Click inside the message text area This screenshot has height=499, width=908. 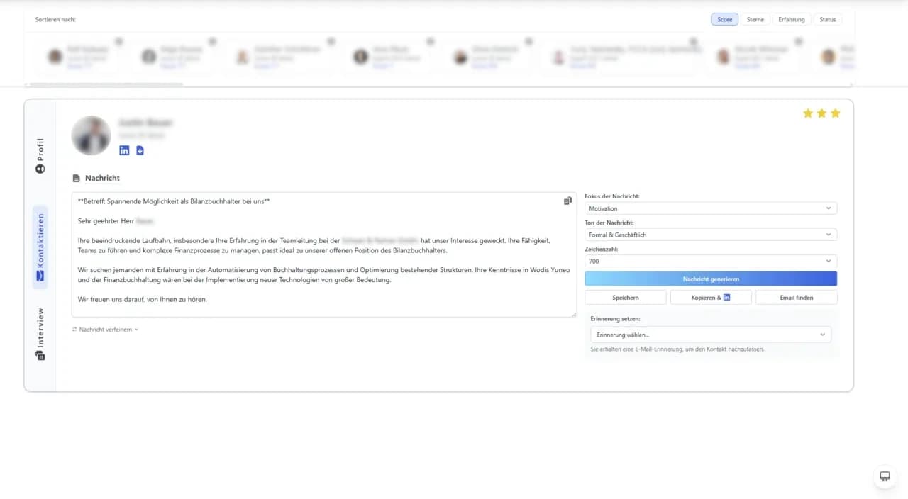pyautogui.click(x=324, y=255)
